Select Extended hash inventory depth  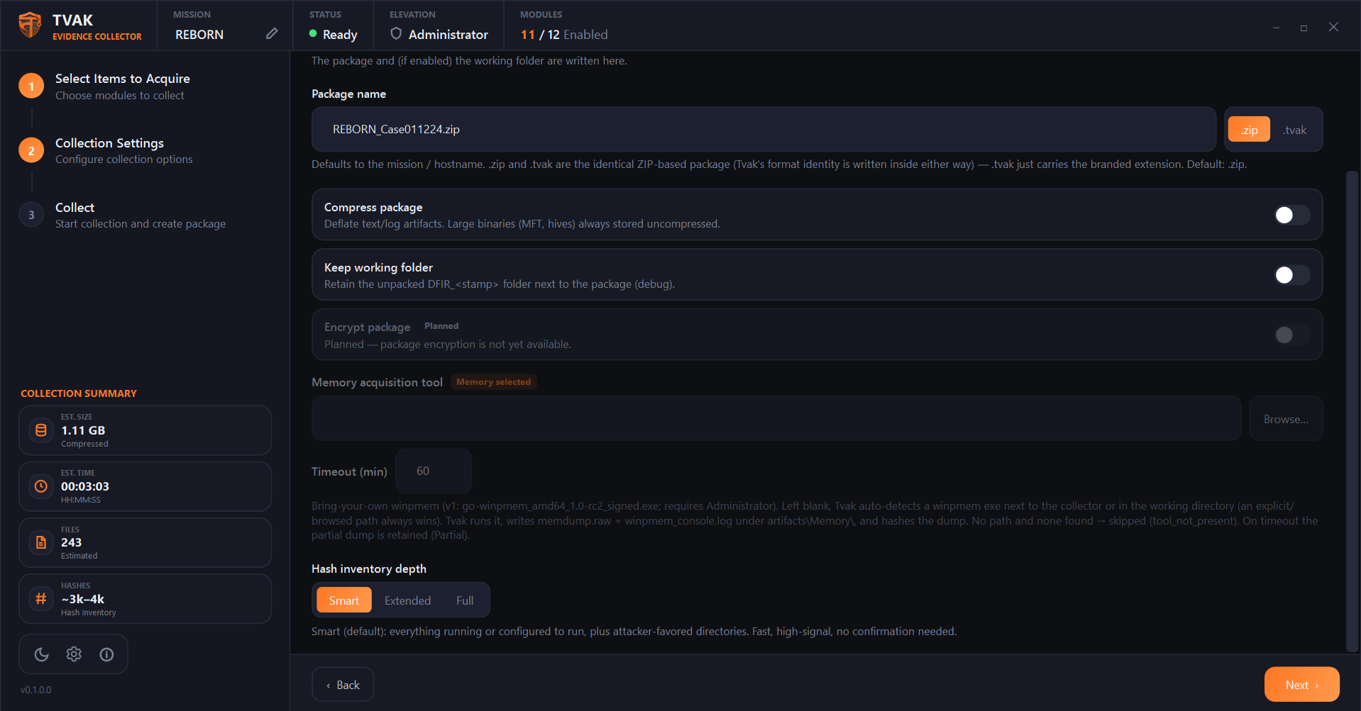coord(407,600)
